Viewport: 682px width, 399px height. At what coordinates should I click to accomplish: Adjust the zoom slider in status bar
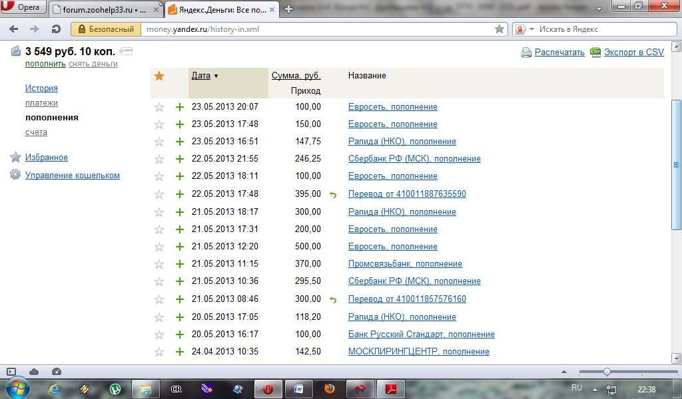607,372
